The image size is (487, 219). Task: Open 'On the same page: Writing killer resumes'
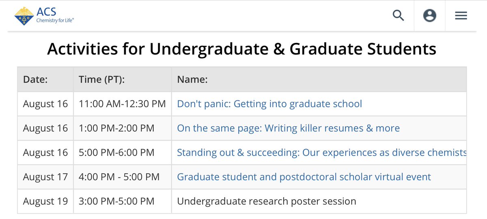point(289,128)
